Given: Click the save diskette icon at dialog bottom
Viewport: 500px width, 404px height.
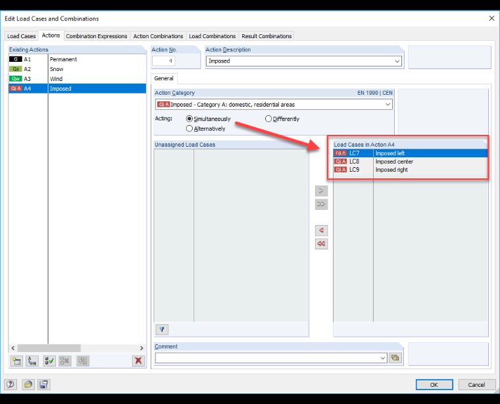Looking at the screenshot, I should (x=43, y=384).
